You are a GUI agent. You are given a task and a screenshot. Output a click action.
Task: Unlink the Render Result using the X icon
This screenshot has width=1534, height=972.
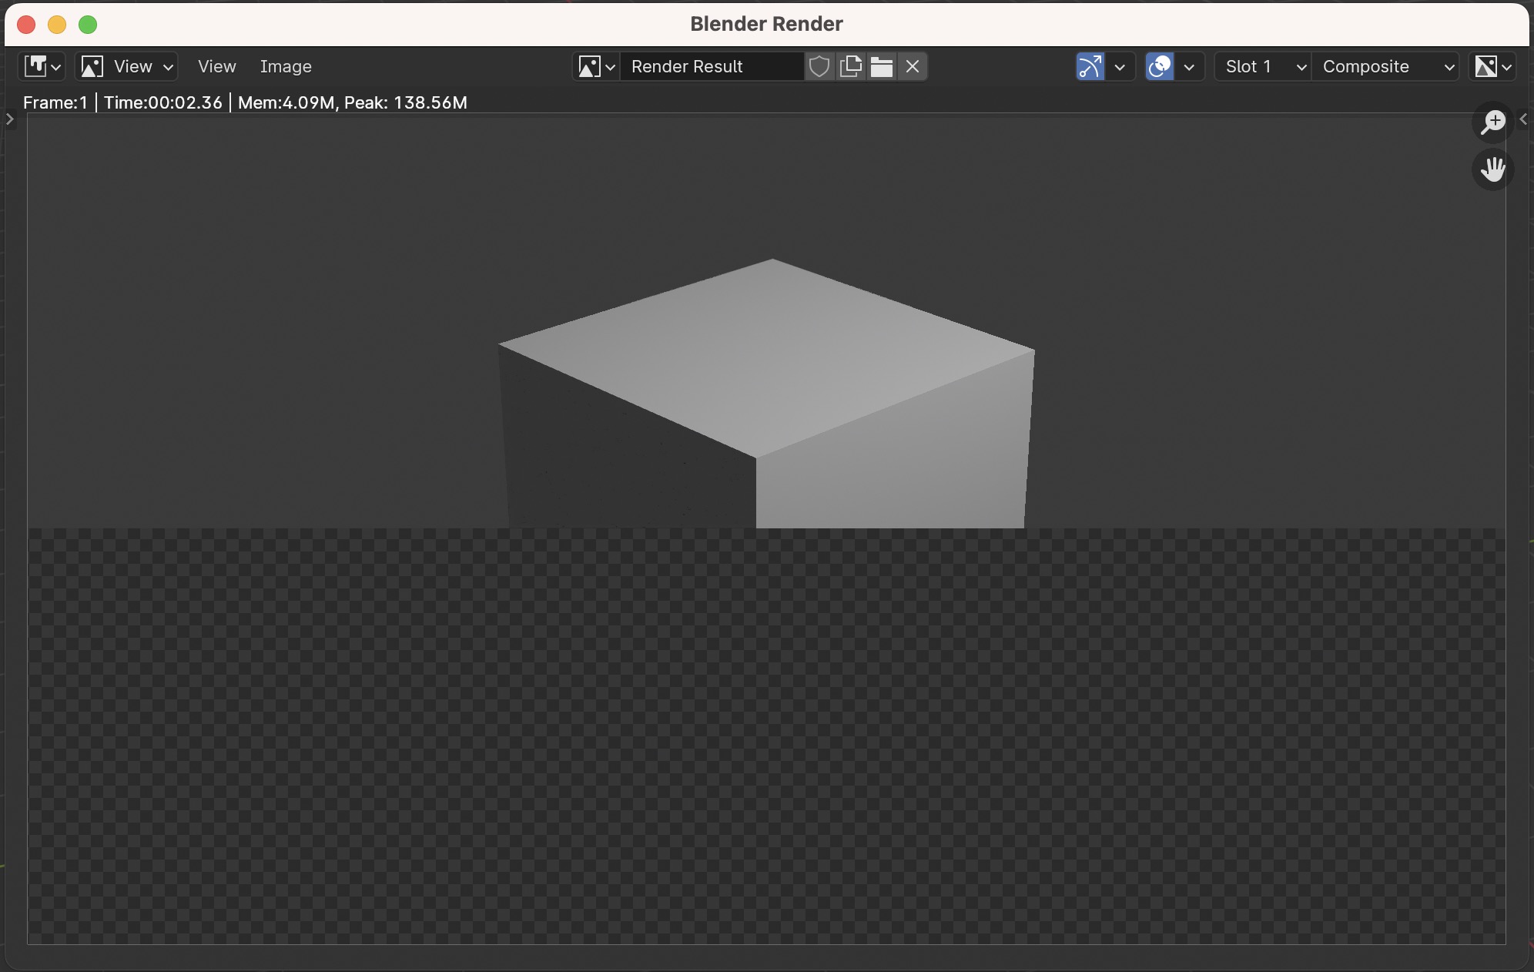coord(912,66)
